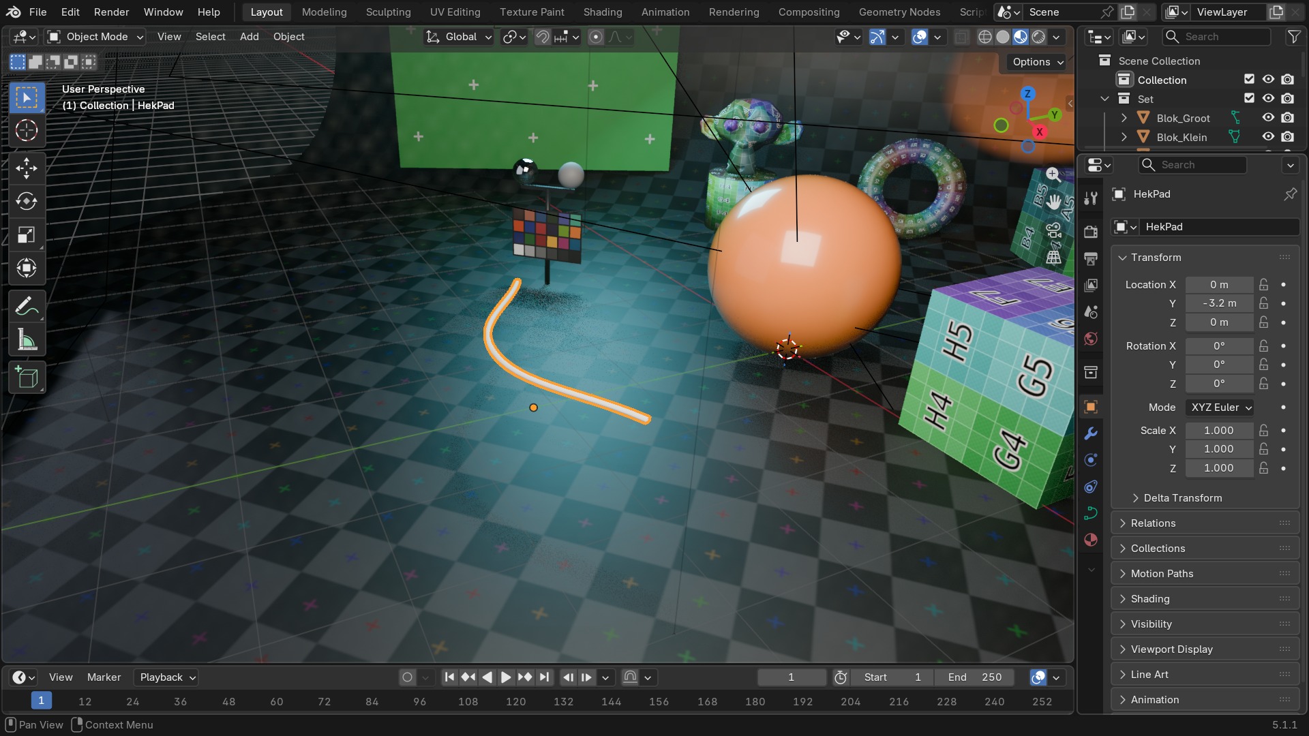
Task: Click the Scale X value field
Action: click(1219, 431)
